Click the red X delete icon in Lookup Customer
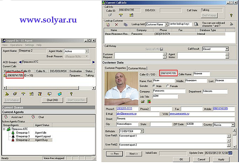239x163 pixels. (116, 24)
